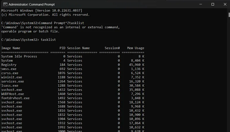The image size is (230, 132).
Task: Click PID value 1264 for services.exe
Action: click(62, 81)
